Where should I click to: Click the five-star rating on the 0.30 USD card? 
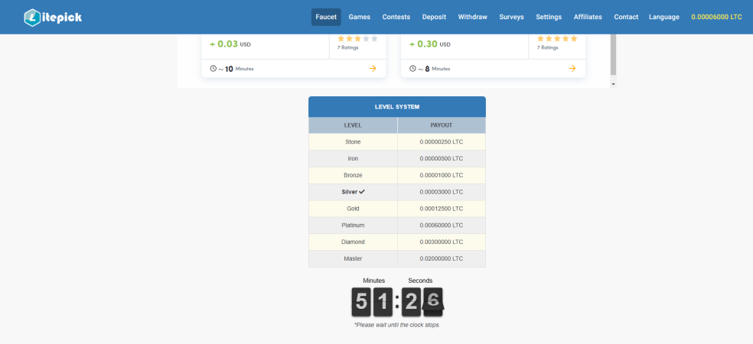(x=557, y=39)
